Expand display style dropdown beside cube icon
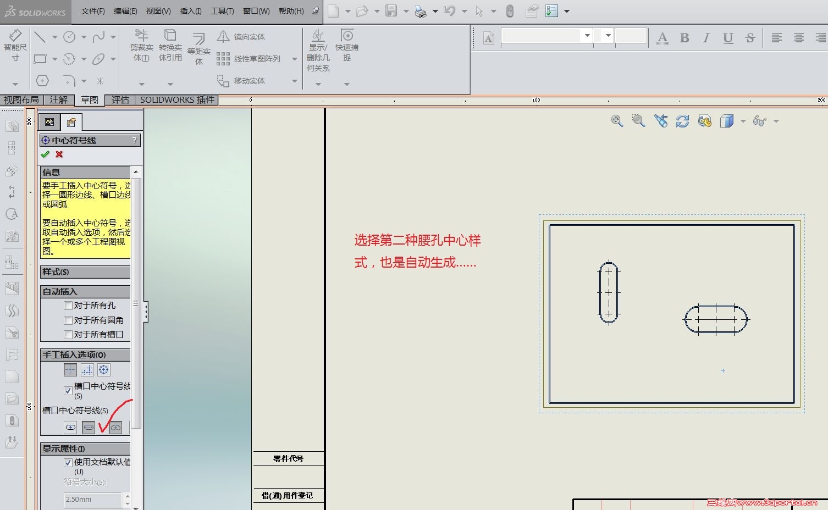The height and width of the screenshot is (510, 828). point(743,121)
